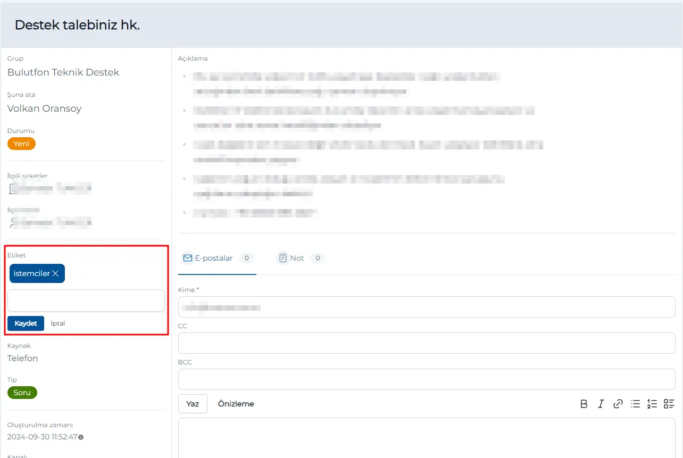This screenshot has height=458, width=683.
Task: Insert a bulleted list
Action: pyautogui.click(x=635, y=404)
